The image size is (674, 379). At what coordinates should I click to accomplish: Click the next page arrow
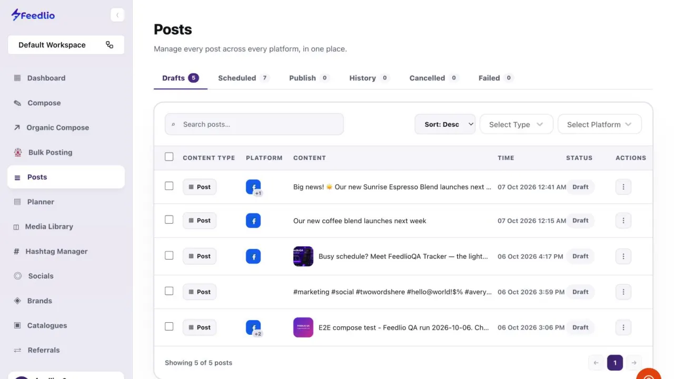point(634,363)
